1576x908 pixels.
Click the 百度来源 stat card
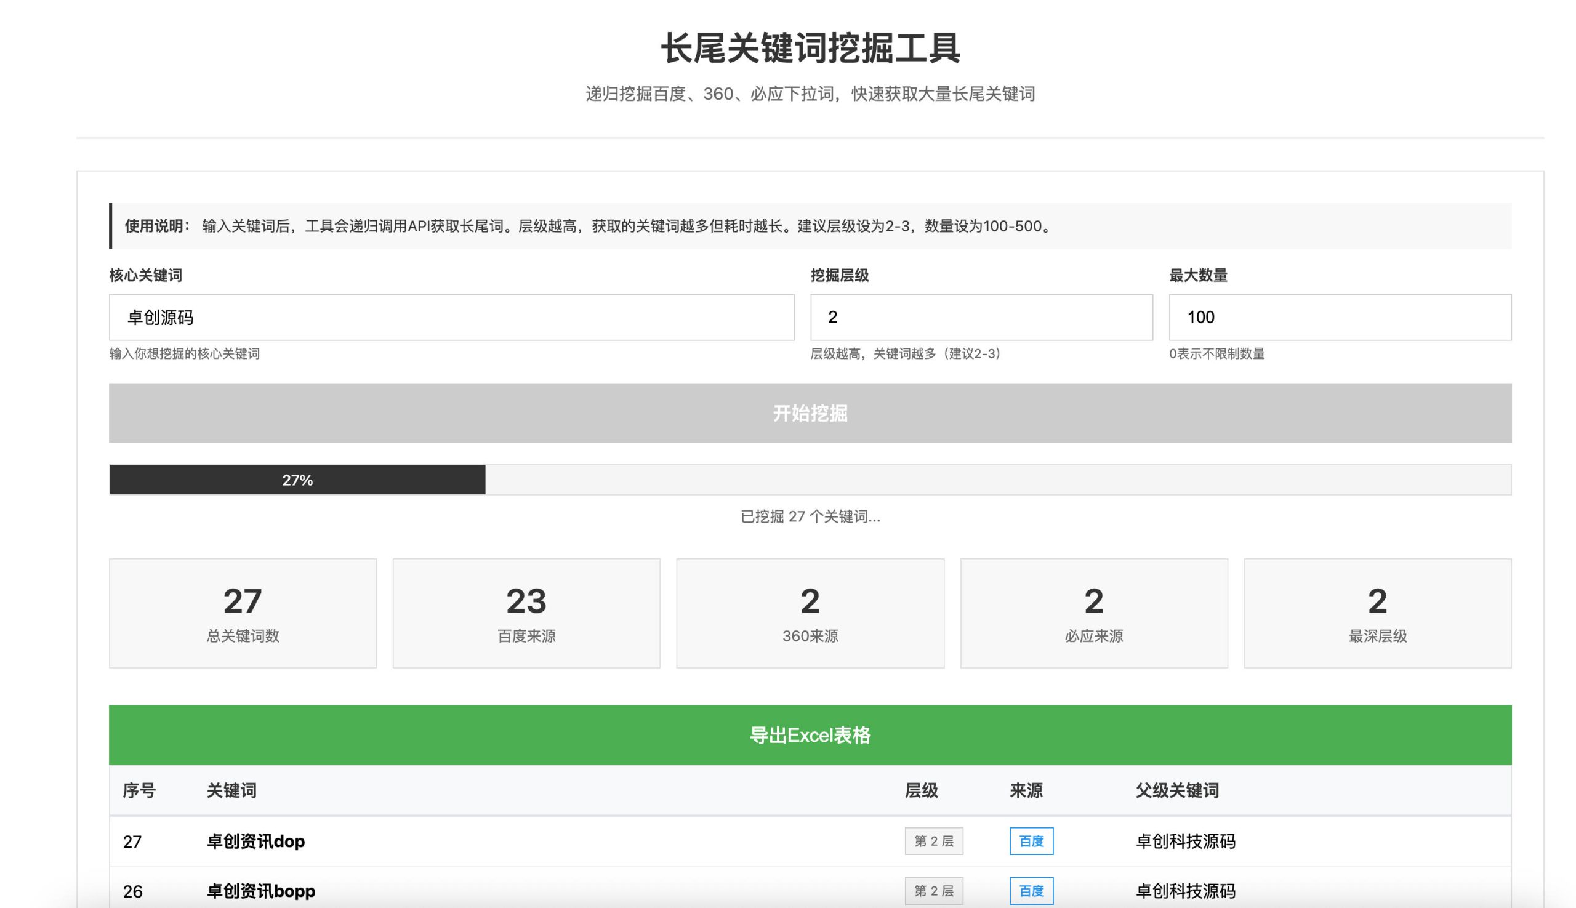526,613
